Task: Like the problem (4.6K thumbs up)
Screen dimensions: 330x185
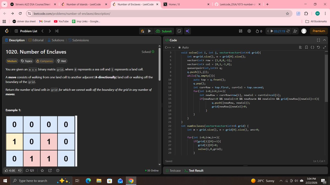Action: tap(10, 170)
